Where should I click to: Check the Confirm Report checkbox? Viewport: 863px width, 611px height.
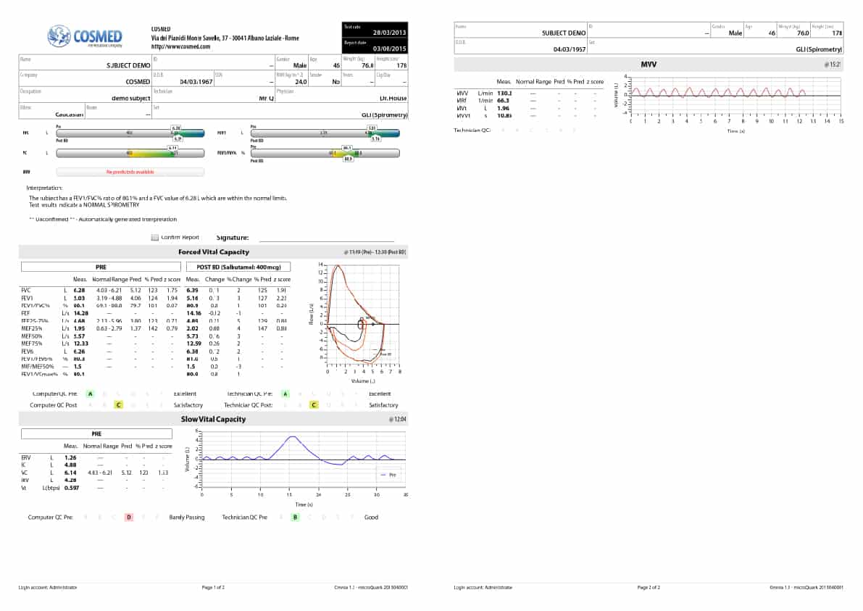coord(154,236)
